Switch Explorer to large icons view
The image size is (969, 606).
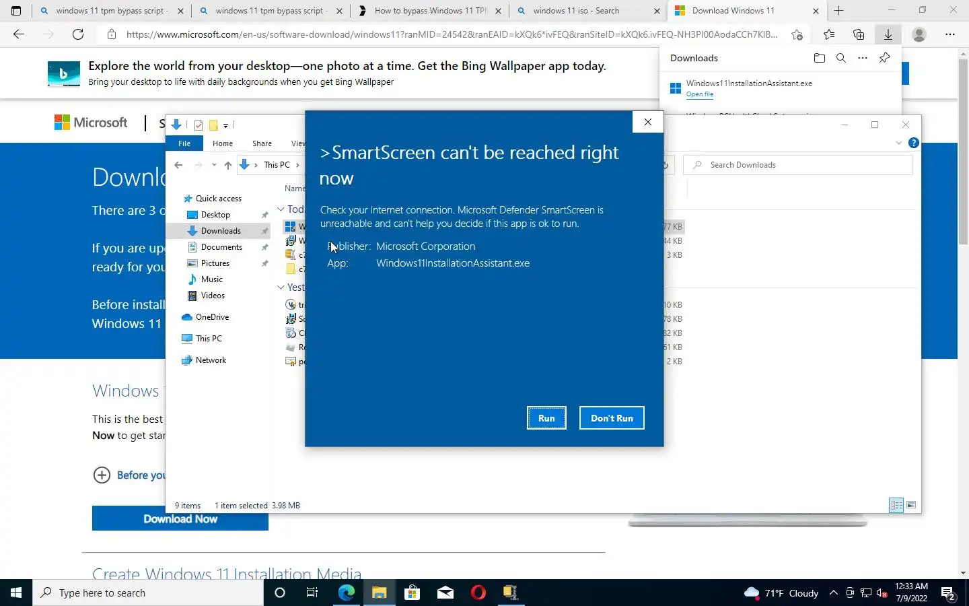point(911,505)
